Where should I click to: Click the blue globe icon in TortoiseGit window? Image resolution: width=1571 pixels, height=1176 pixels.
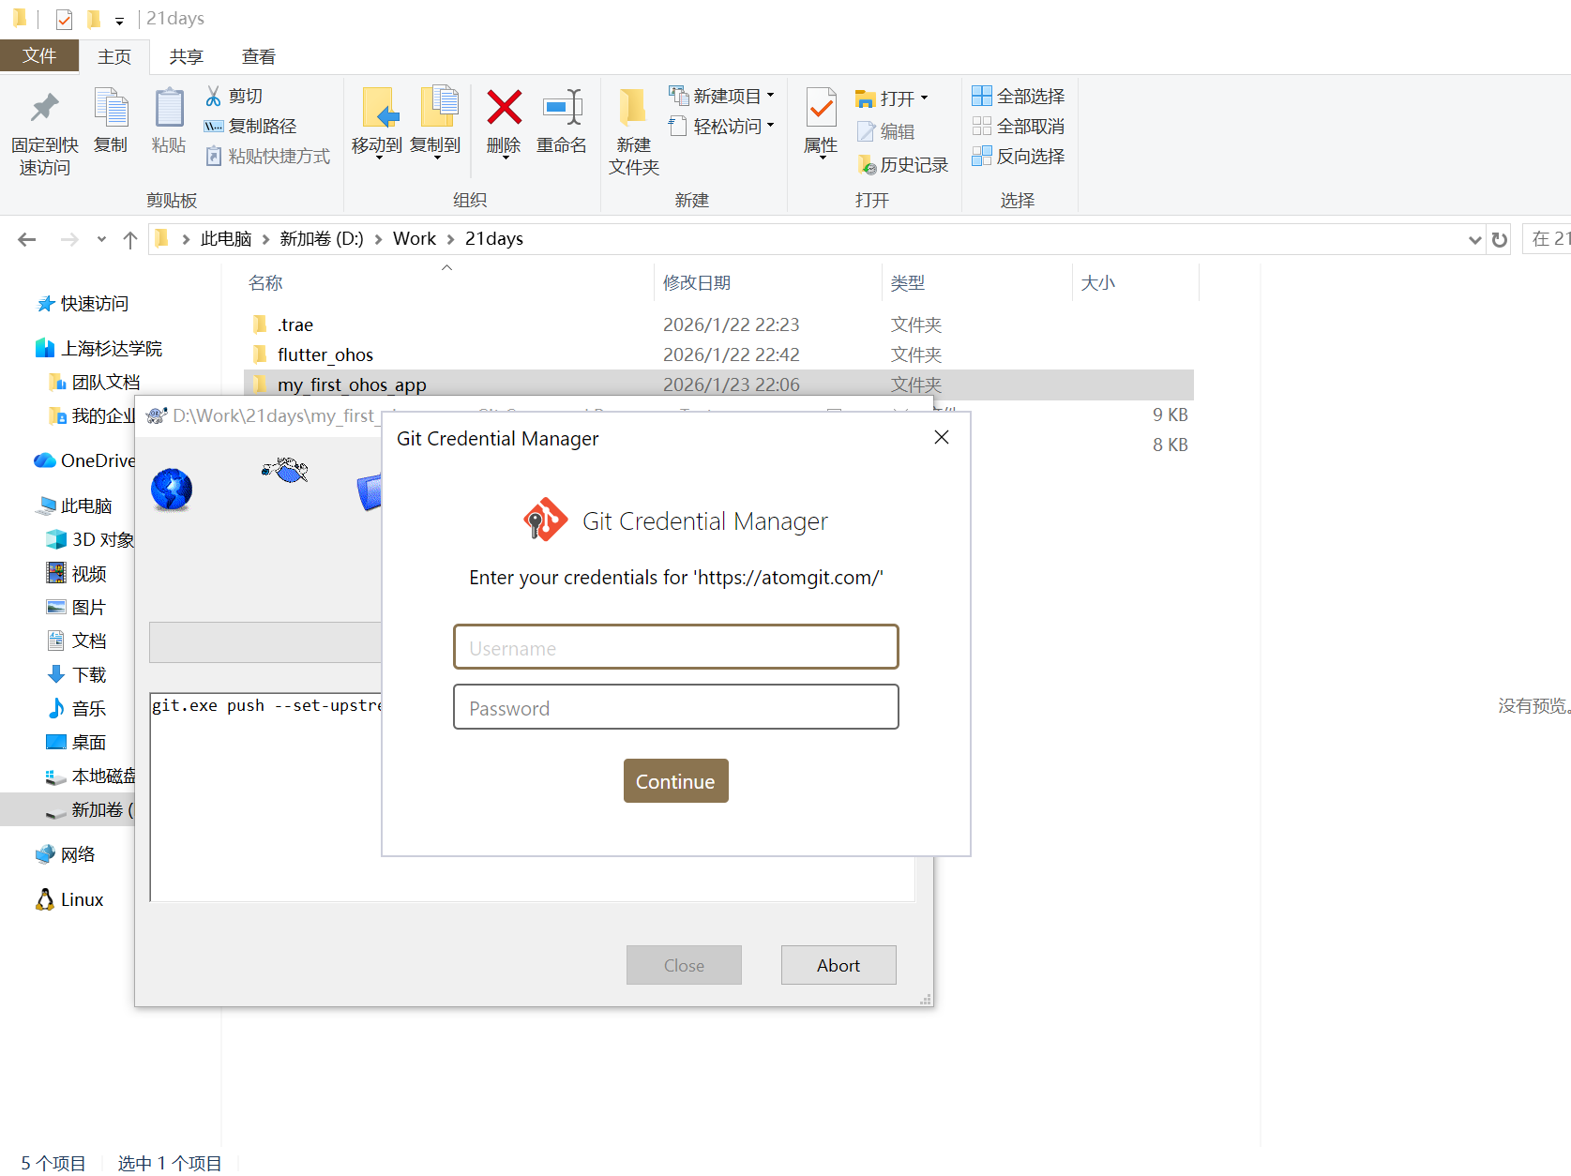click(172, 489)
